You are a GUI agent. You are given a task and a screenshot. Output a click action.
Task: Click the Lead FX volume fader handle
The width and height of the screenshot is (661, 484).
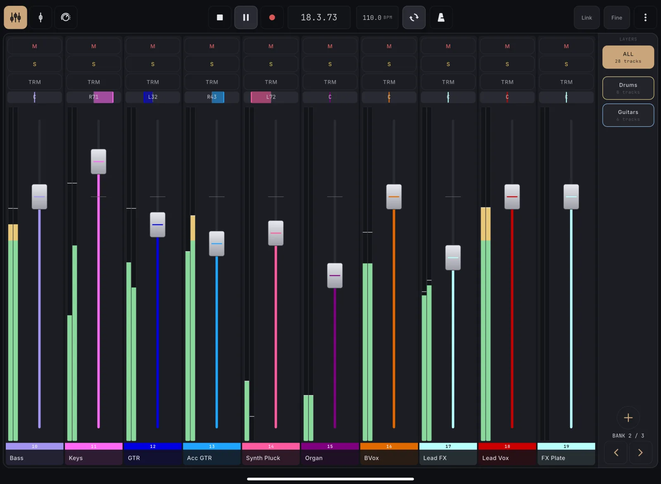pos(453,258)
